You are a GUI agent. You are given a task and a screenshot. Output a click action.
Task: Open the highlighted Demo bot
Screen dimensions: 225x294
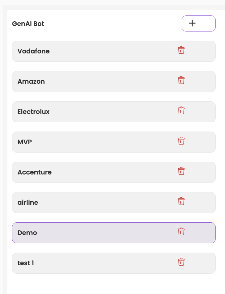[93, 233]
